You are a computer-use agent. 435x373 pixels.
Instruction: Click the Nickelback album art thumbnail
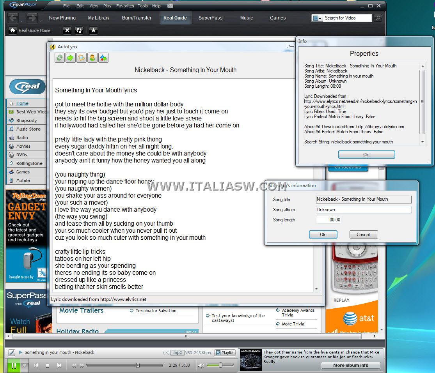pos(250,360)
